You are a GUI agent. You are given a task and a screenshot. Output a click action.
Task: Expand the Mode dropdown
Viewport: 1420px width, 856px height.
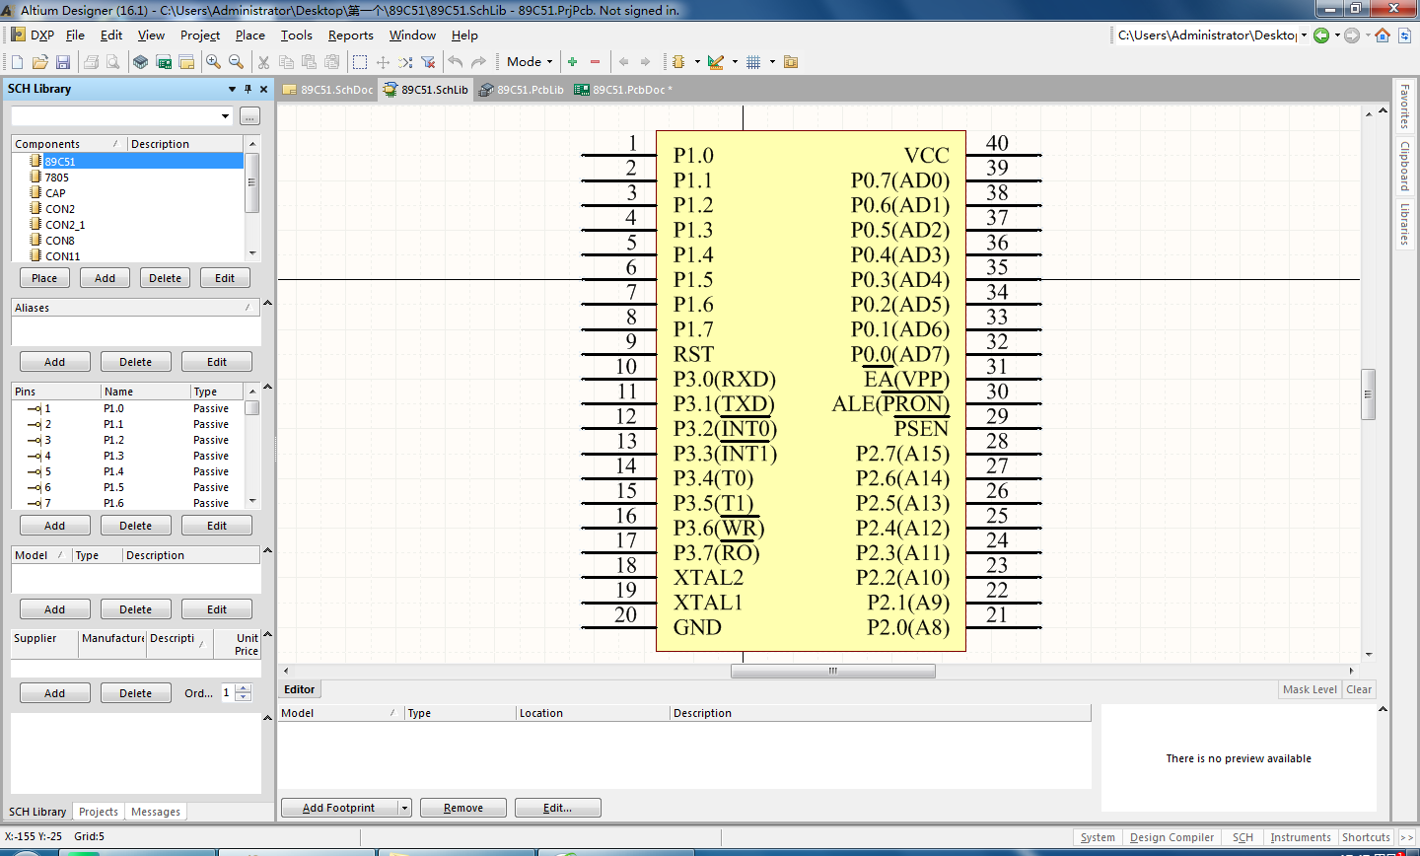point(530,62)
